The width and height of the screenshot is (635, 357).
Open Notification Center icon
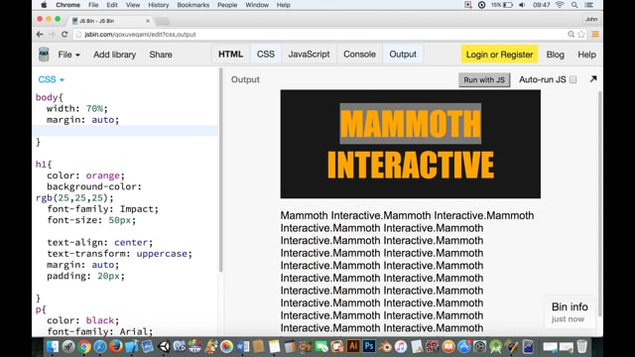589,5
